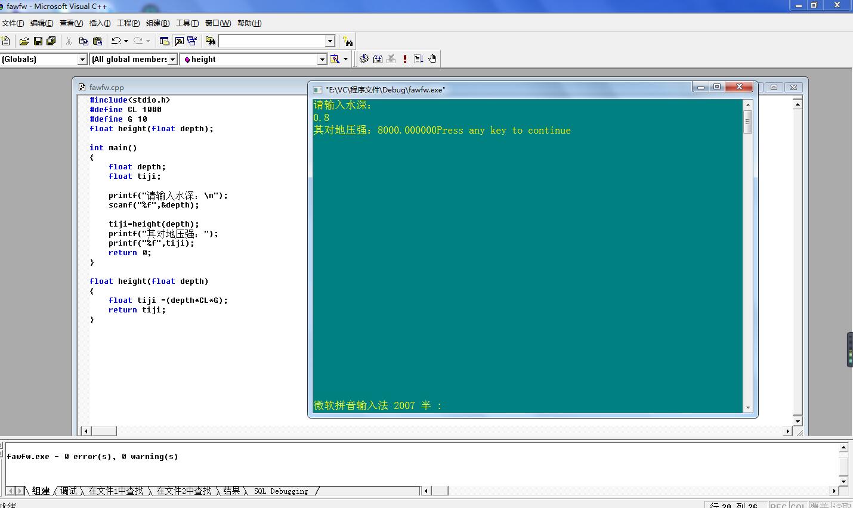This screenshot has width=853, height=508.
Task: Open the WizardBar actions dropdown arrow
Action: point(345,59)
